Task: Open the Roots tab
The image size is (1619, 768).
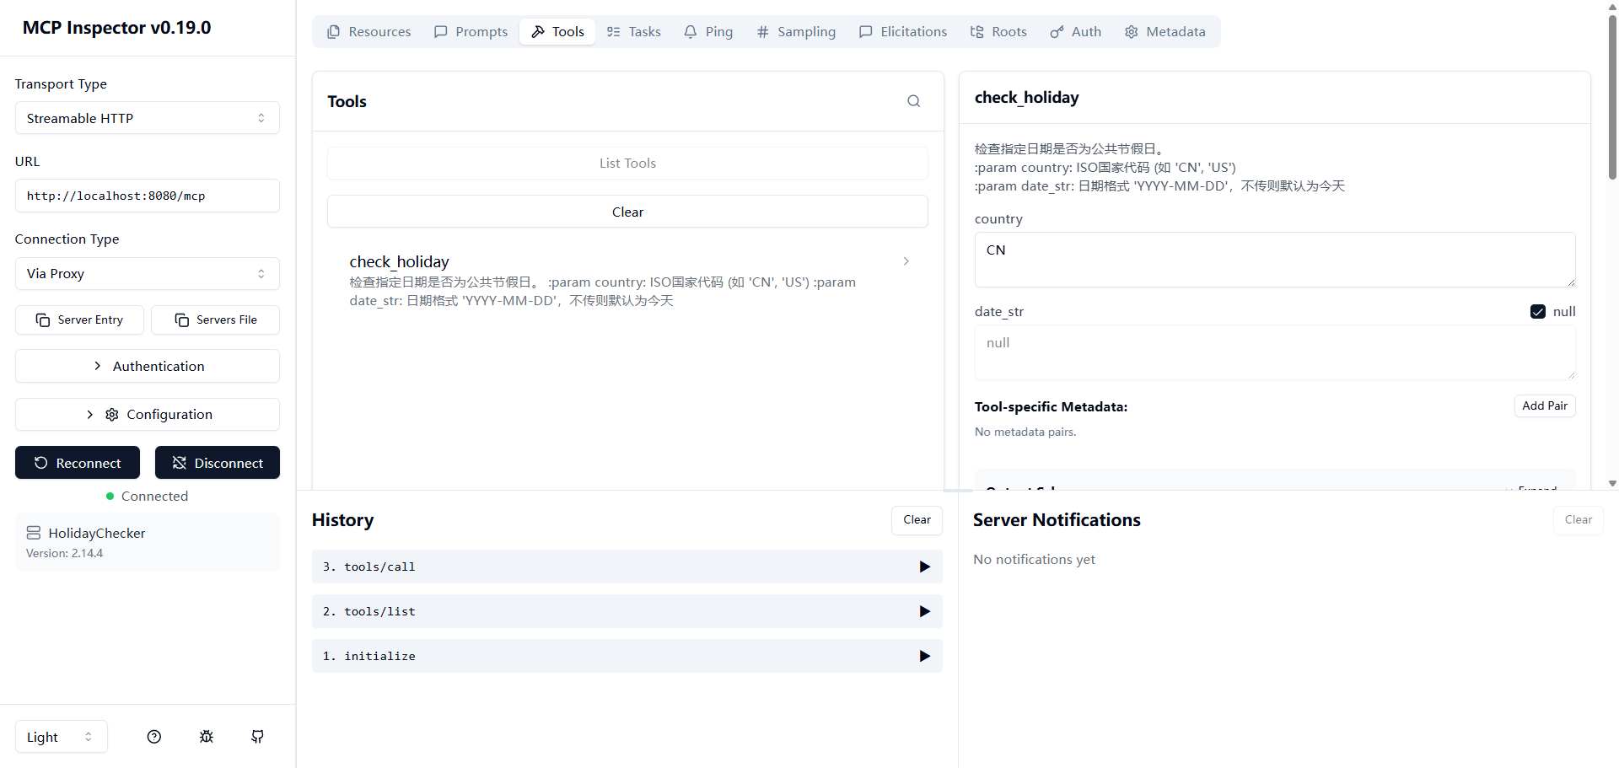Action: coord(998,32)
